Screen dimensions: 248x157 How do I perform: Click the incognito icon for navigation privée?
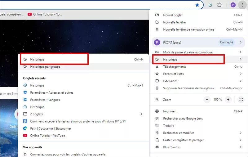point(157,29)
